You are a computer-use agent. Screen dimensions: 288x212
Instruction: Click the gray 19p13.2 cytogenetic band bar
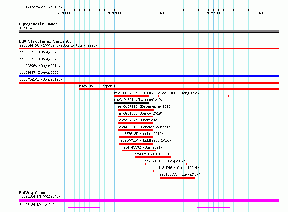tap(149, 31)
